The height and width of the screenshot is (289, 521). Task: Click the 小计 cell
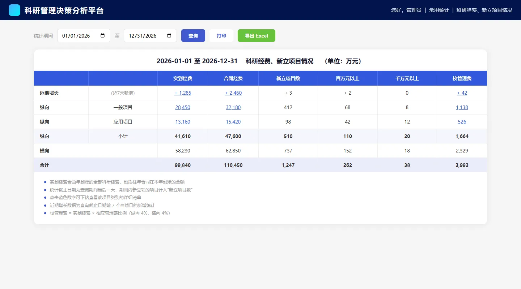[x=123, y=136]
